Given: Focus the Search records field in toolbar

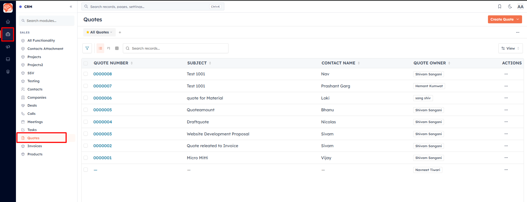Looking at the screenshot, I should click(175, 48).
